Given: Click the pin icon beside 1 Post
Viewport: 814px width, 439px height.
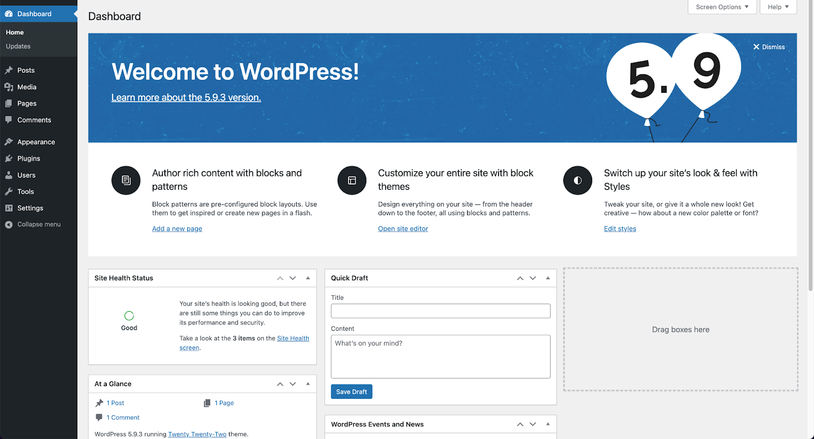Looking at the screenshot, I should pos(99,403).
